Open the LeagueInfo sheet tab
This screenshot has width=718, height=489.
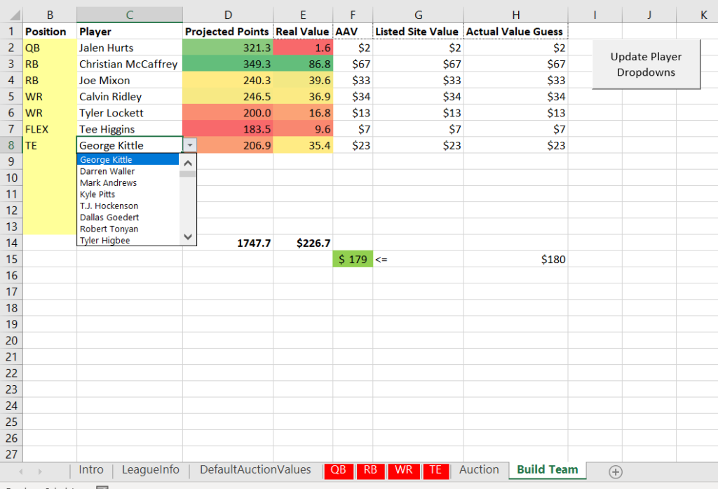[150, 471]
